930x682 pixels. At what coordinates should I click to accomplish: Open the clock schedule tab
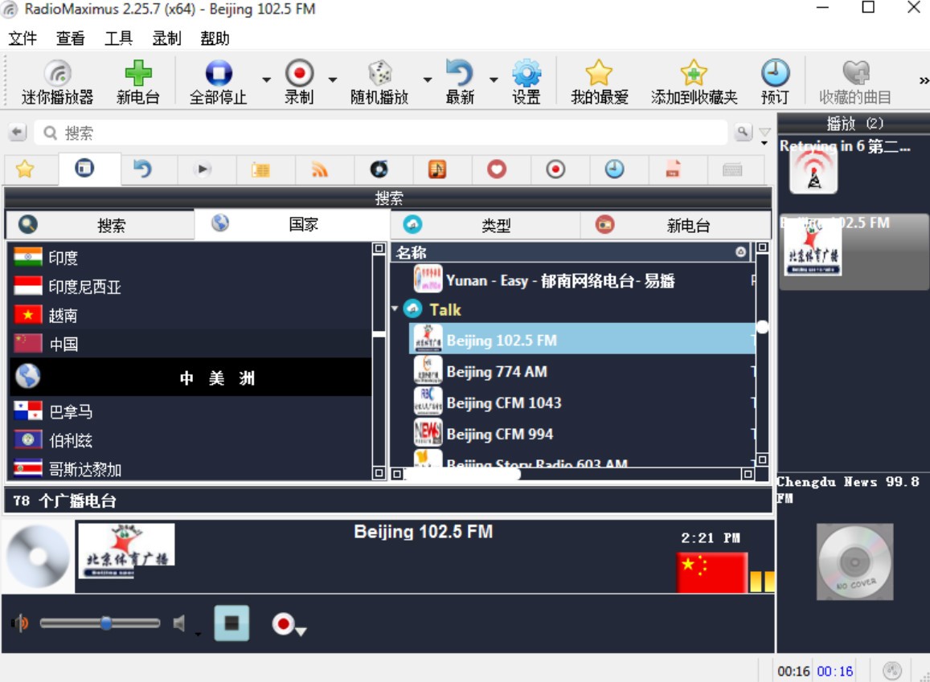[x=614, y=169]
